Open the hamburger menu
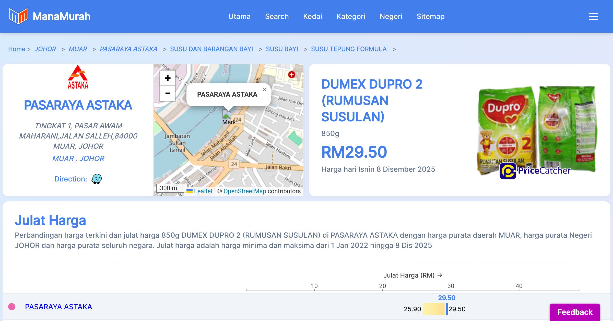Viewport: 613px width, 321px height. click(x=593, y=16)
